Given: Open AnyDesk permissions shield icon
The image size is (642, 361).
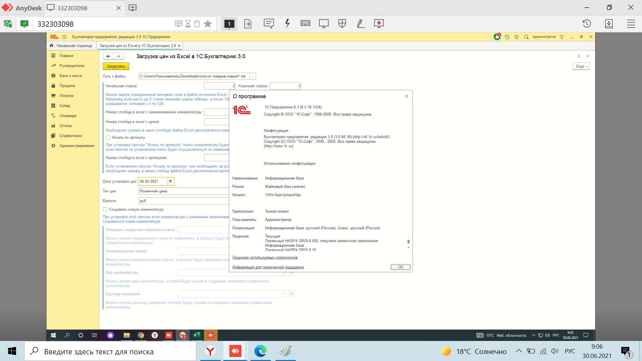Looking at the screenshot, I should click(342, 23).
